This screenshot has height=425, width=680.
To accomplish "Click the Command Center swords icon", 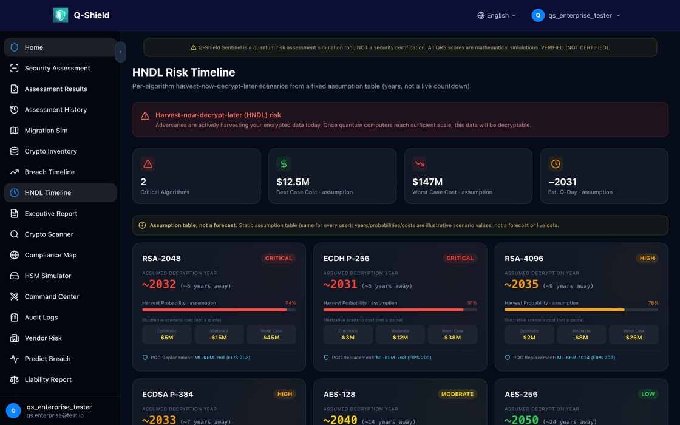I will pyautogui.click(x=15, y=297).
